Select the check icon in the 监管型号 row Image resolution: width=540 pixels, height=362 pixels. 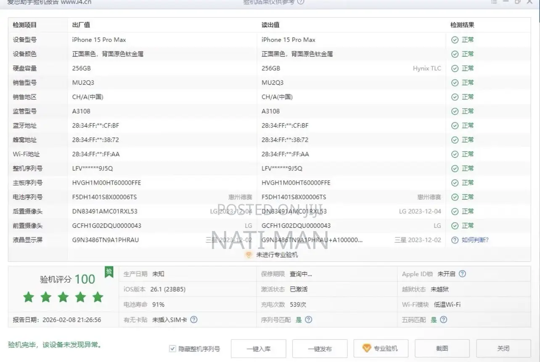click(455, 111)
